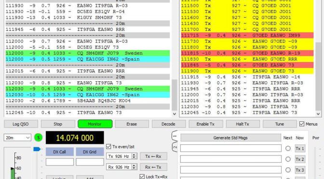The width and height of the screenshot is (324, 179).
Task: Uncheck the Menus checkbox
Action: (x=302, y=124)
